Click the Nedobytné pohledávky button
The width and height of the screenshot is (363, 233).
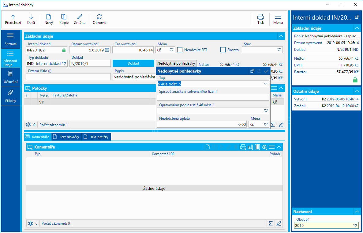(176, 63)
